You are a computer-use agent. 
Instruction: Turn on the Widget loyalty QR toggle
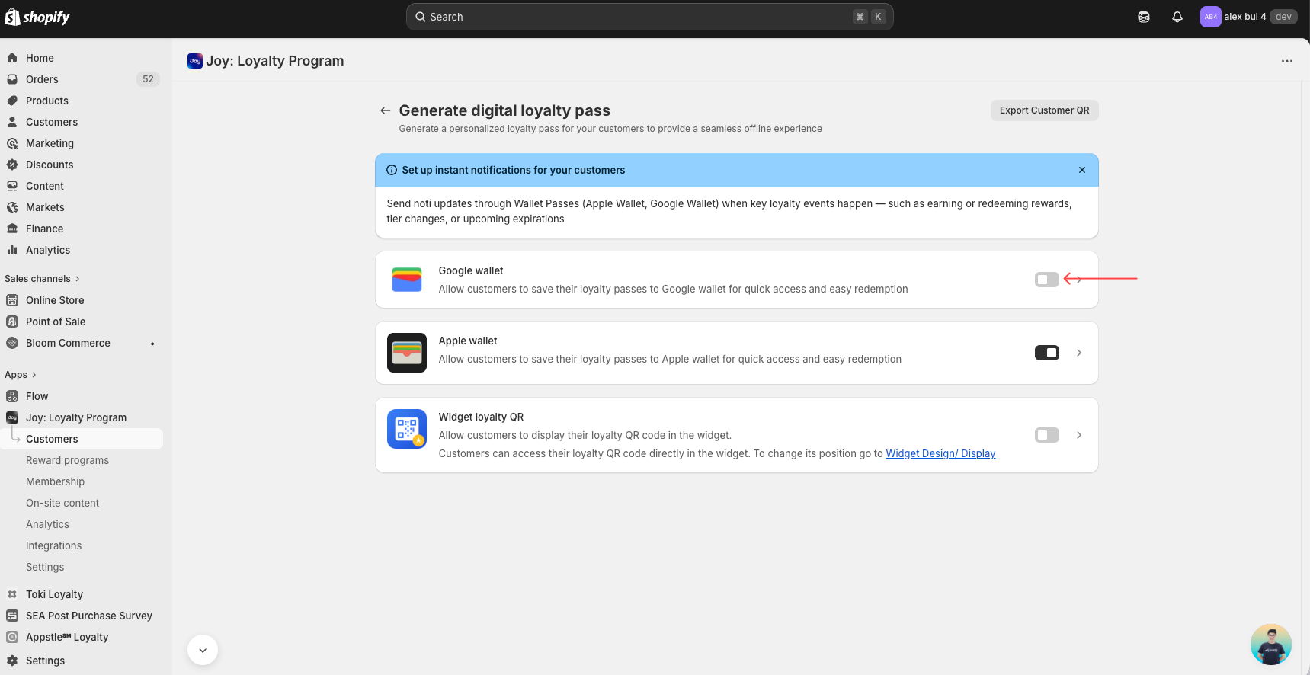point(1046,435)
